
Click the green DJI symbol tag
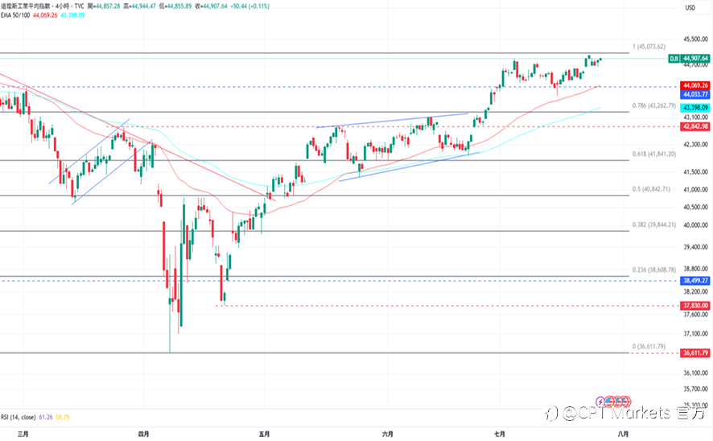click(x=674, y=59)
